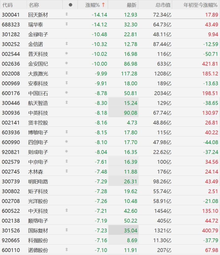This screenshot has height=255, width=220.
Task: Click the up-down marker icon in the 回天新材 row
Action: (x=67, y=14)
